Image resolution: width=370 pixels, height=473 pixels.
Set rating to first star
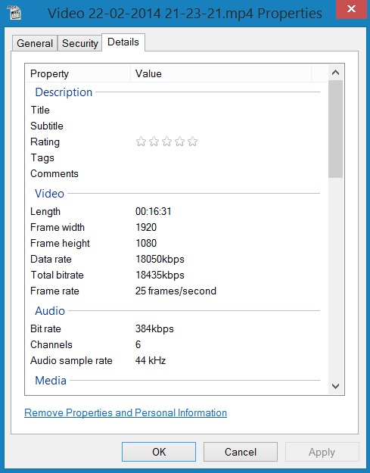pyautogui.click(x=141, y=142)
